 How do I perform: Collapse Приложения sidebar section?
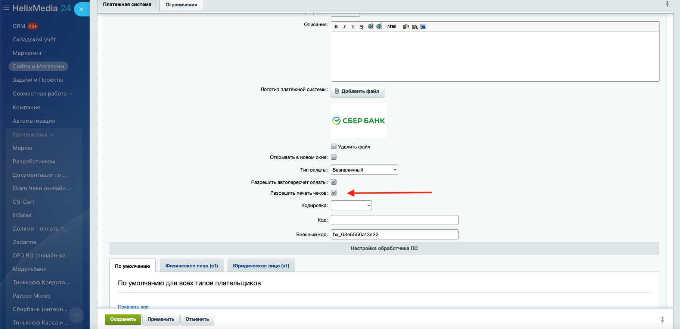point(33,135)
